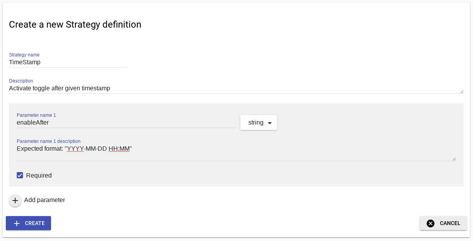Click the Strategy name label
The height and width of the screenshot is (241, 473).
click(x=24, y=55)
